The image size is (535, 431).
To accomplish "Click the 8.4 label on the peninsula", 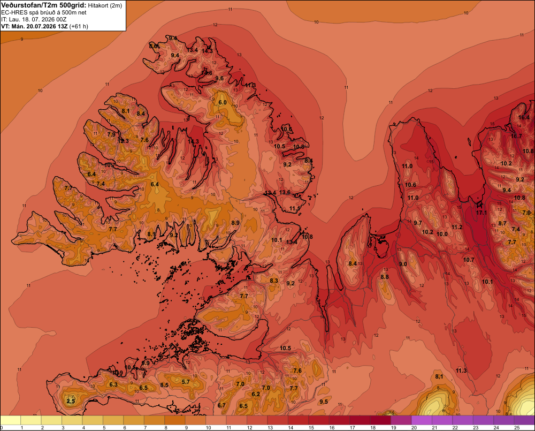I will [353, 263].
